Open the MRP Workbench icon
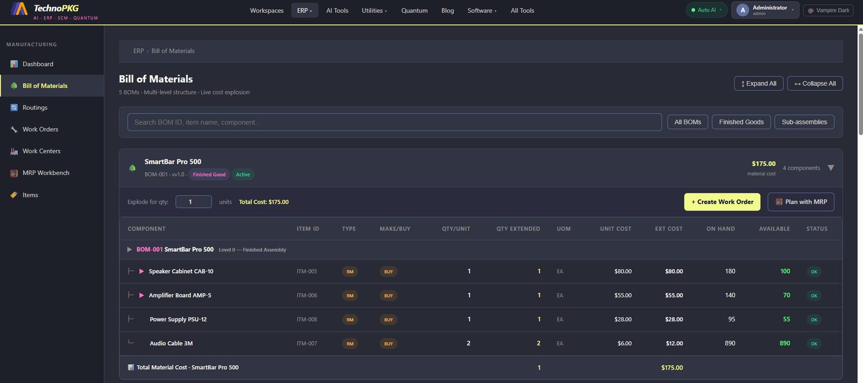This screenshot has width=863, height=383. (x=14, y=173)
